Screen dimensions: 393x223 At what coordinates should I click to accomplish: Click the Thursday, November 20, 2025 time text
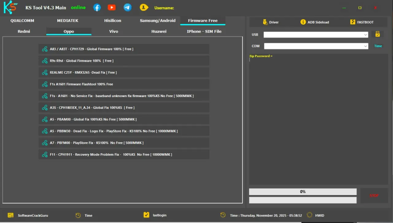click(x=266, y=215)
